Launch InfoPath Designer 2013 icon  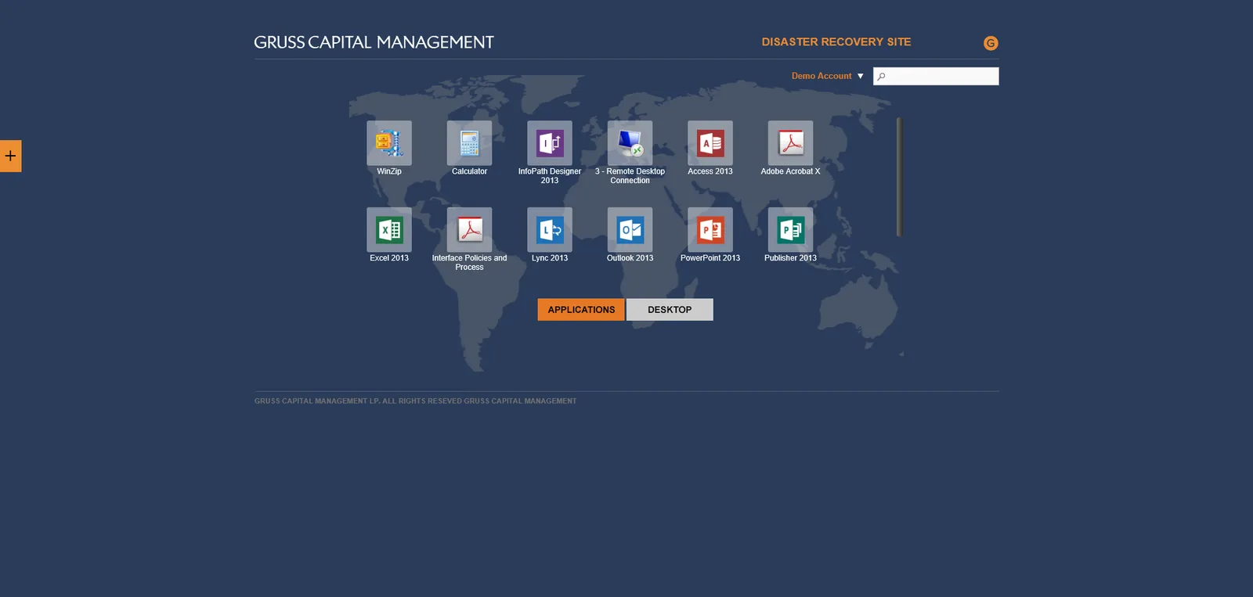(550, 143)
